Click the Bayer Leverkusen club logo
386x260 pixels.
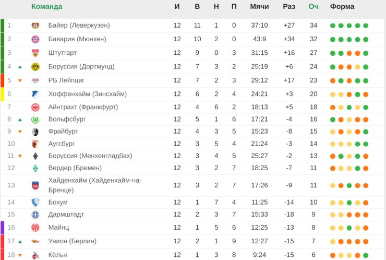point(35,26)
